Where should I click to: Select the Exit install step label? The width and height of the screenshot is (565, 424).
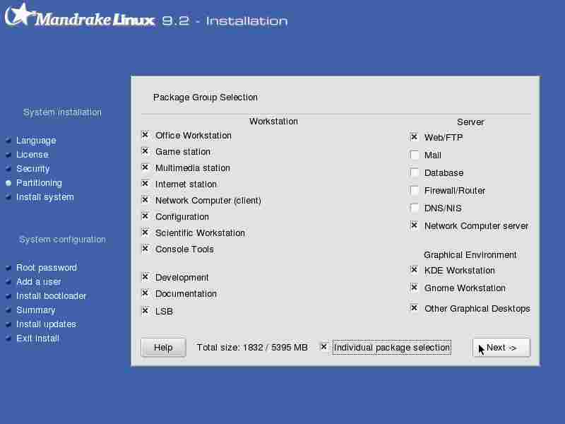(37, 338)
